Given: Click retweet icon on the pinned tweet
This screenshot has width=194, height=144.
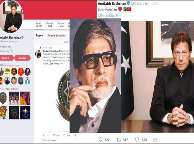Looking at the screenshot, I should 54,135.
